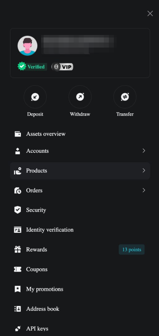
Task: Click the Coupons ticket icon
Action: (18, 269)
